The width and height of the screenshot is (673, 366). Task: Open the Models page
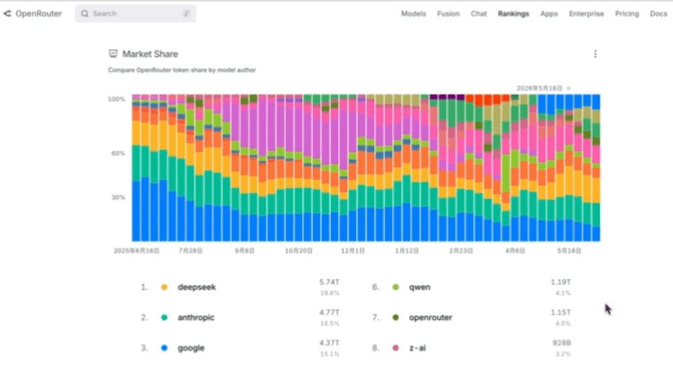pyautogui.click(x=413, y=13)
